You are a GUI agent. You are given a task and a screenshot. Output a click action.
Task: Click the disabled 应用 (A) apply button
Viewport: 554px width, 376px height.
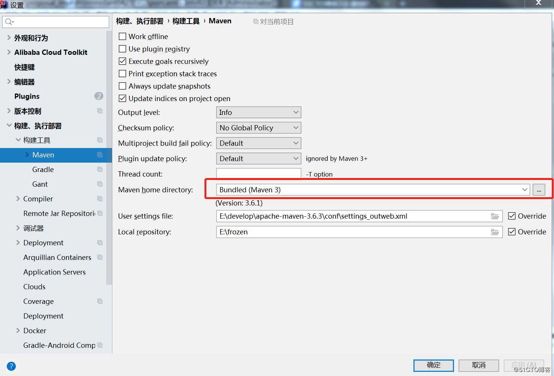tap(524, 365)
